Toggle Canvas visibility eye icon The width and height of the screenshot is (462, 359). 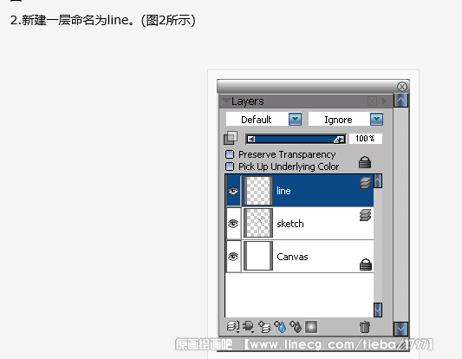tap(233, 257)
